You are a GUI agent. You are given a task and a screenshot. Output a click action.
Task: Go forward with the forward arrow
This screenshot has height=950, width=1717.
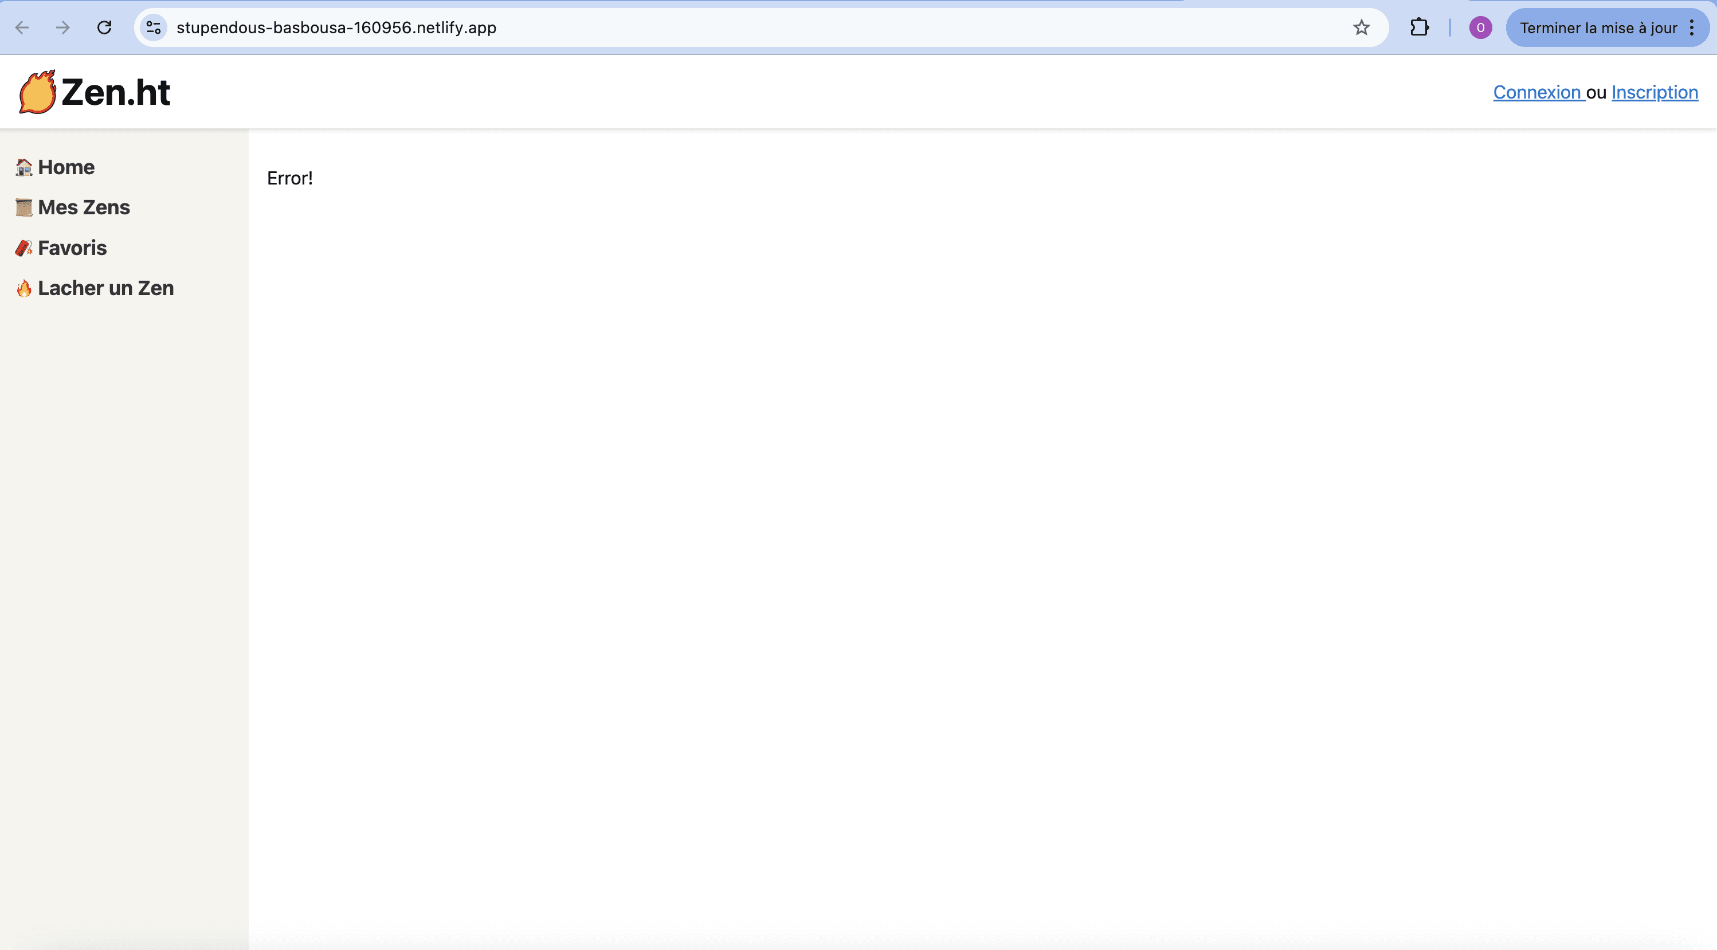pyautogui.click(x=62, y=28)
